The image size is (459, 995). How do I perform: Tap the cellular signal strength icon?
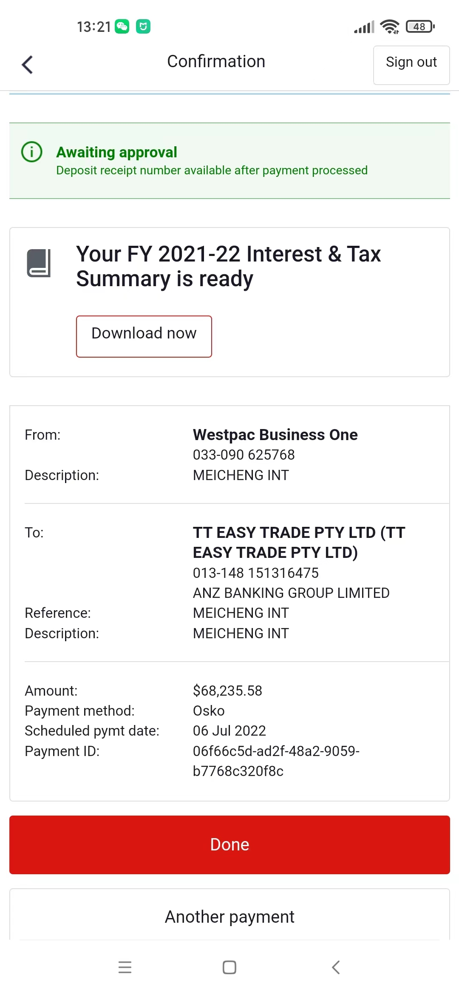tap(364, 27)
